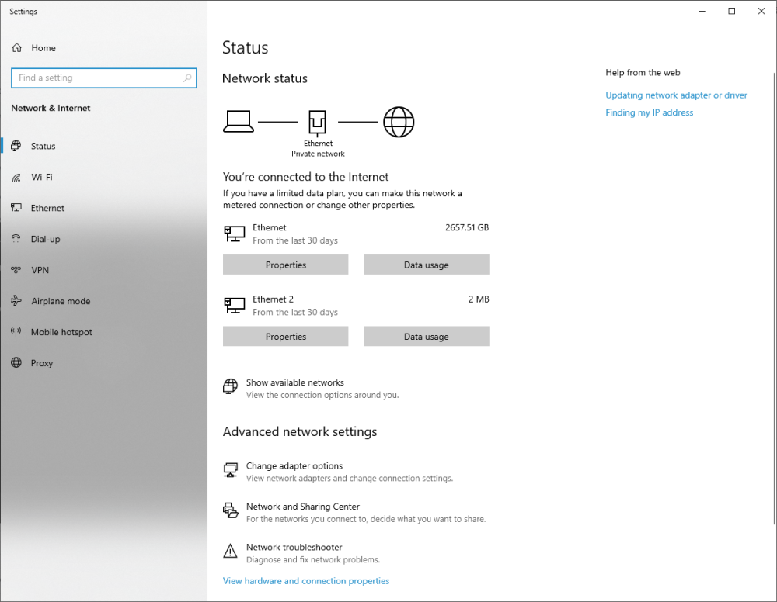Select the Wi-Fi antenna icon
Viewport: 777px width, 602px height.
pos(16,178)
